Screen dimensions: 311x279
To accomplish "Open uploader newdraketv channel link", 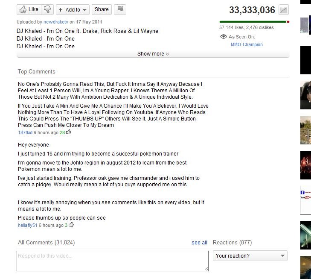I will (56, 22).
